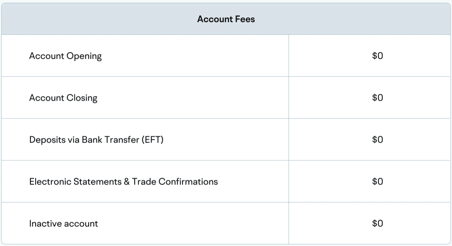Select the Account Closing row label
452x246 pixels.
tap(63, 98)
